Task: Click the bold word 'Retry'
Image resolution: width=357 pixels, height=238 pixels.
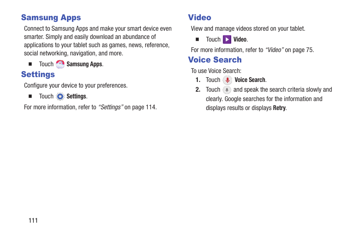Action: click(x=280, y=108)
